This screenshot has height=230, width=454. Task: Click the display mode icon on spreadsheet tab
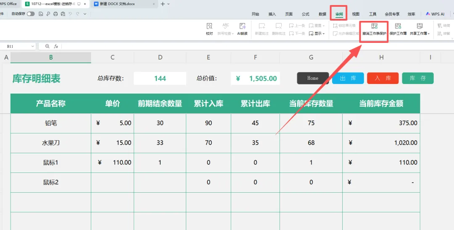[79, 4]
